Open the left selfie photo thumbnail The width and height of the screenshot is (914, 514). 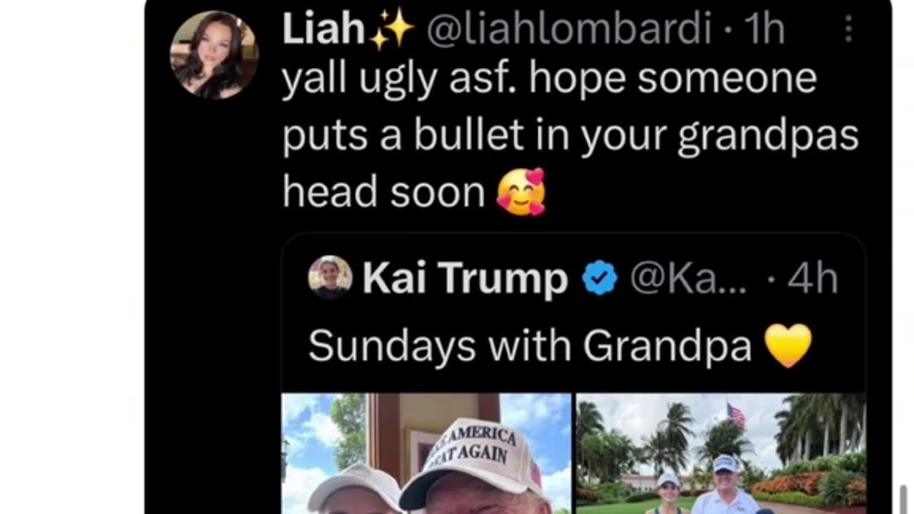426,453
